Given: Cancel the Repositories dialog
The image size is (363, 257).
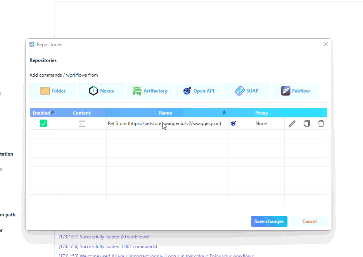Looking at the screenshot, I should (x=309, y=221).
